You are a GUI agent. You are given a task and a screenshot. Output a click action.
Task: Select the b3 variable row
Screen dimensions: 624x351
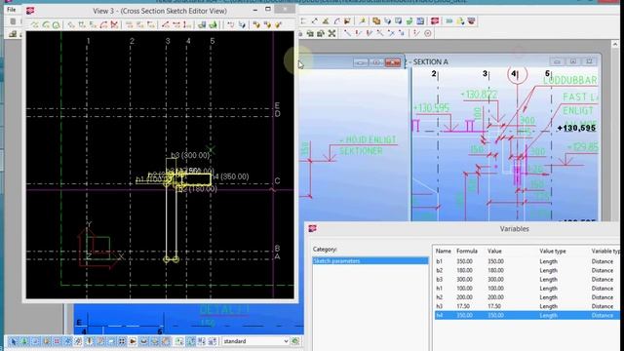526,280
